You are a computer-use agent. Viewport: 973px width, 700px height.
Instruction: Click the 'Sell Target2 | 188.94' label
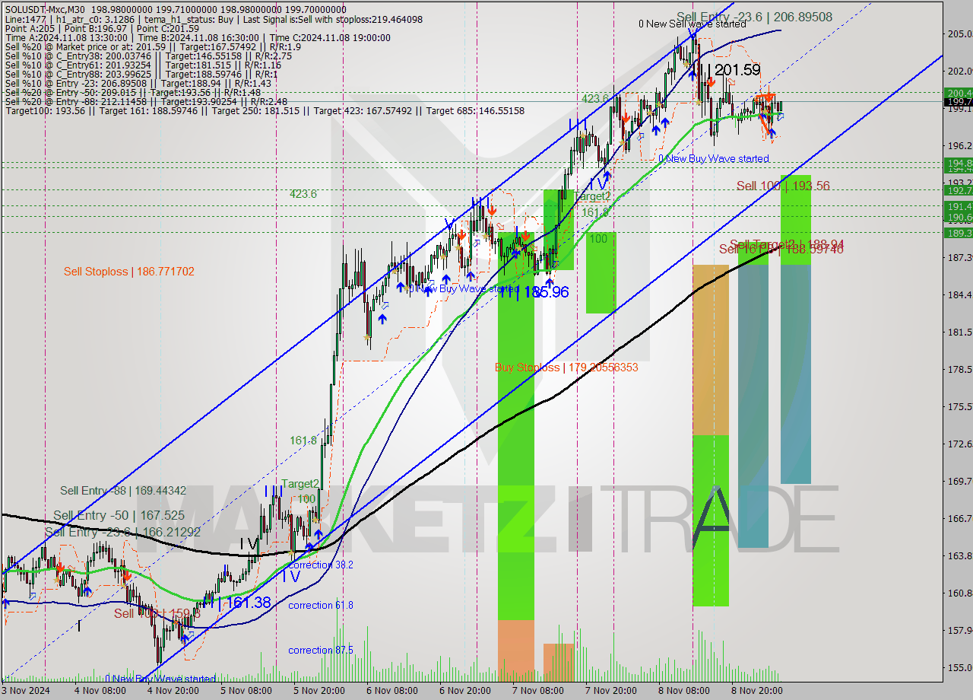(787, 244)
